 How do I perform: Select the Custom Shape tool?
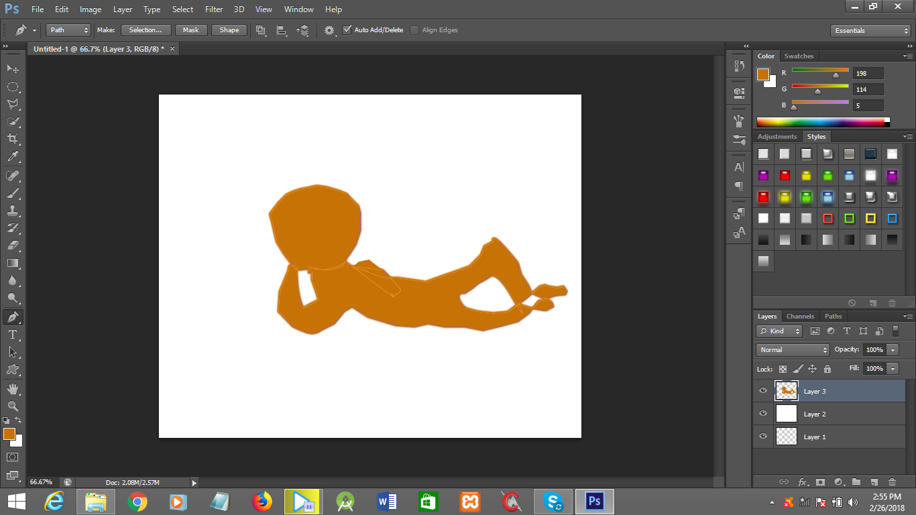(x=13, y=369)
